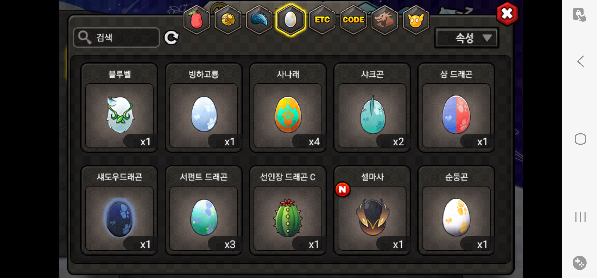597x278 pixels.
Task: Choose the 사나래 orange egg
Action: click(288, 108)
